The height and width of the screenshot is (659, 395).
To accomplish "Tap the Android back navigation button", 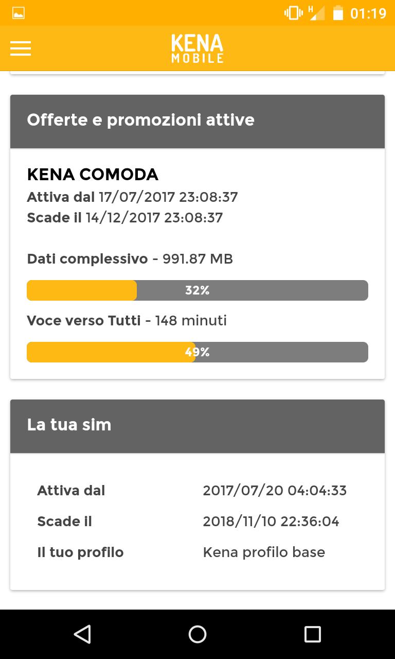I will pos(82,634).
